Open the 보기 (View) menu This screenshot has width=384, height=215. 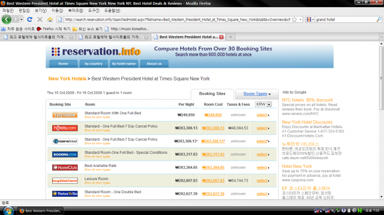coord(41,10)
